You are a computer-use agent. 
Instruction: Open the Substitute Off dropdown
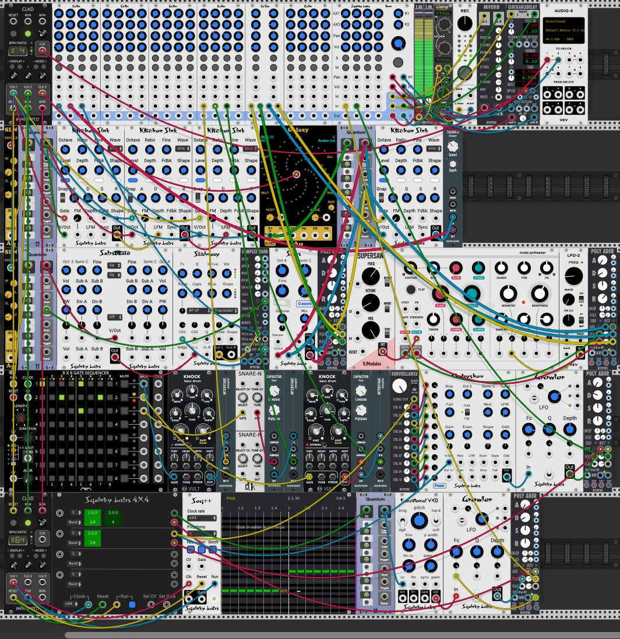115,317
